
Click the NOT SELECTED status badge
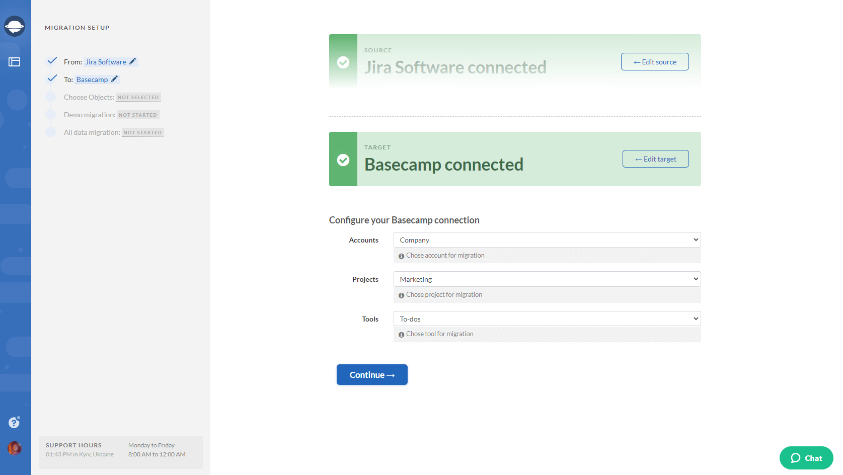click(138, 97)
